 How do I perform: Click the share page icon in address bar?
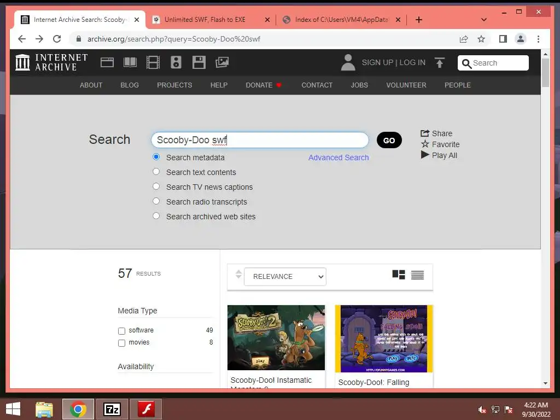pos(464,39)
